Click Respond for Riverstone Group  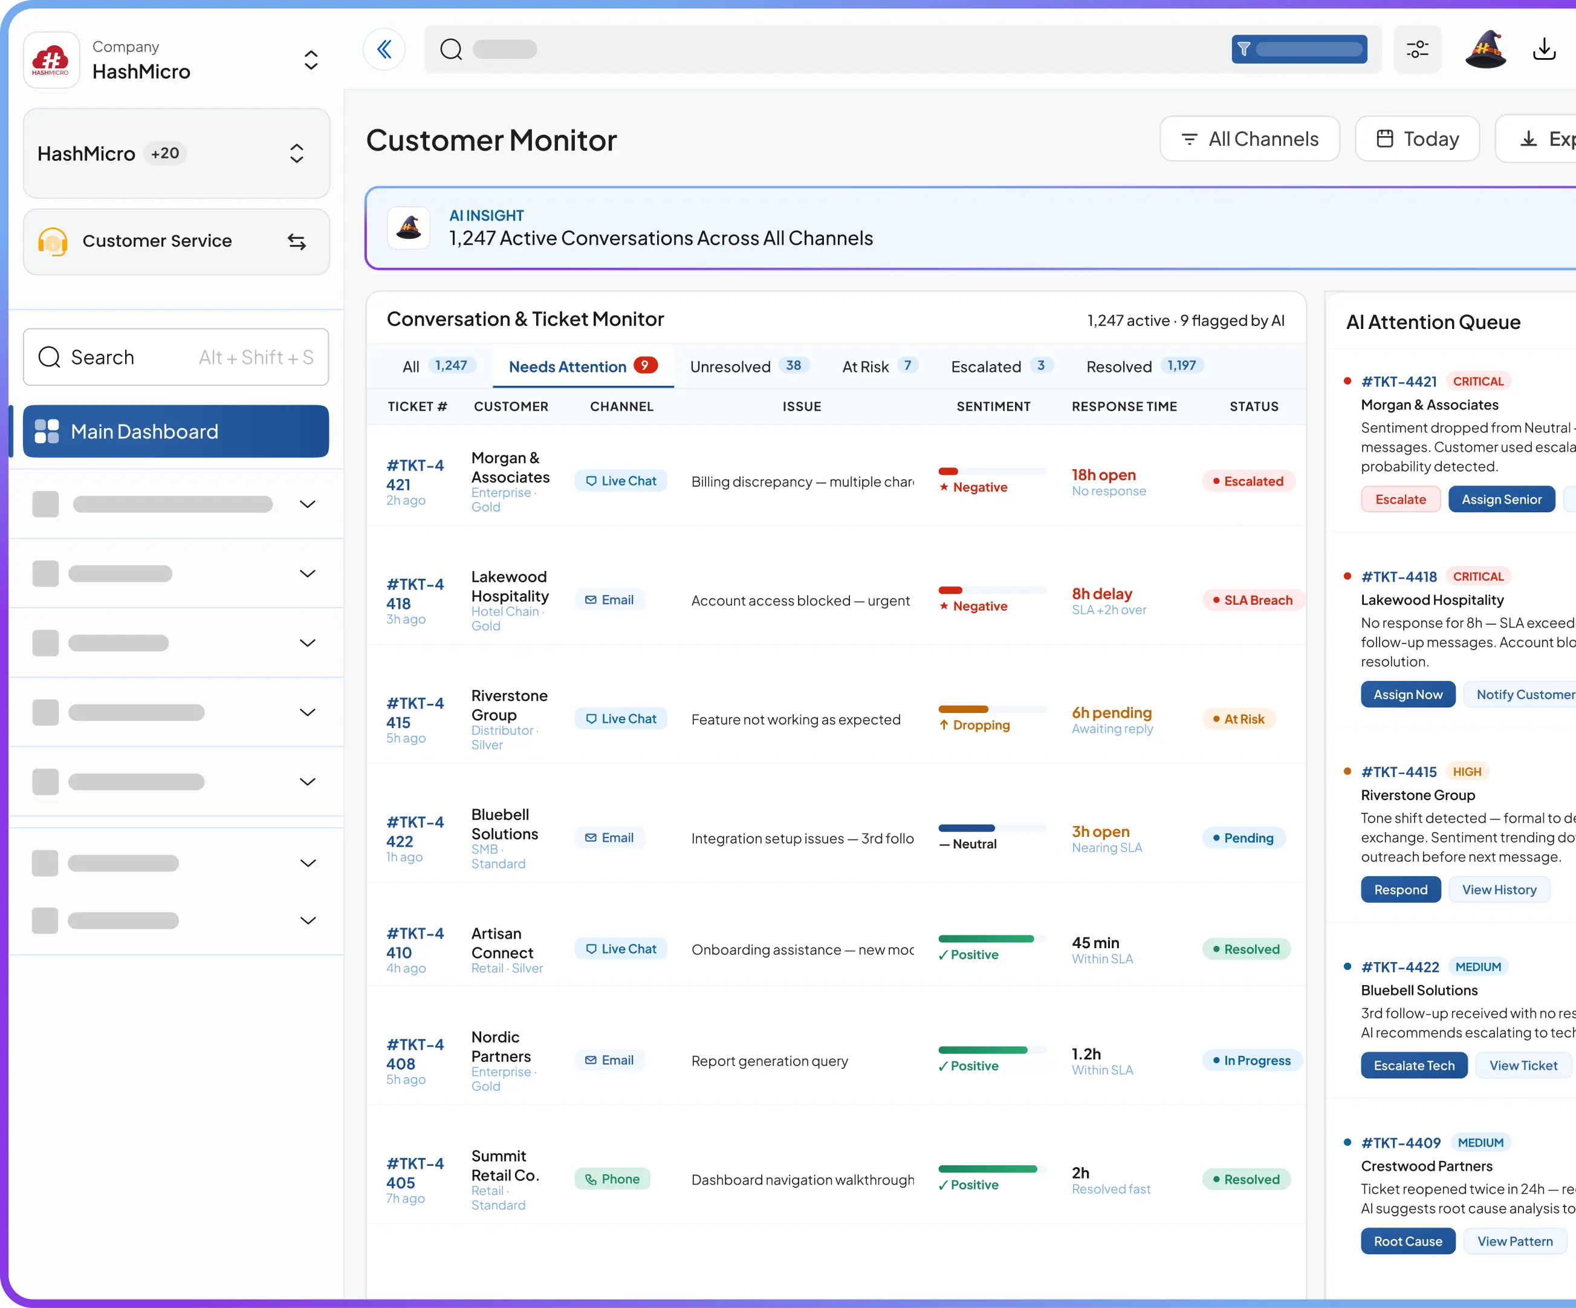(1401, 890)
